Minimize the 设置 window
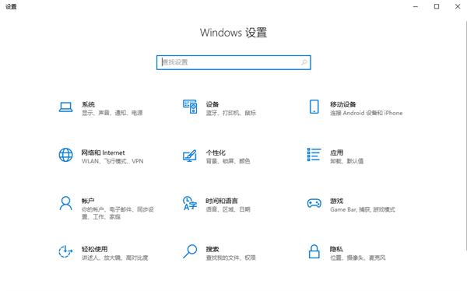467x291 pixels. click(x=416, y=6)
